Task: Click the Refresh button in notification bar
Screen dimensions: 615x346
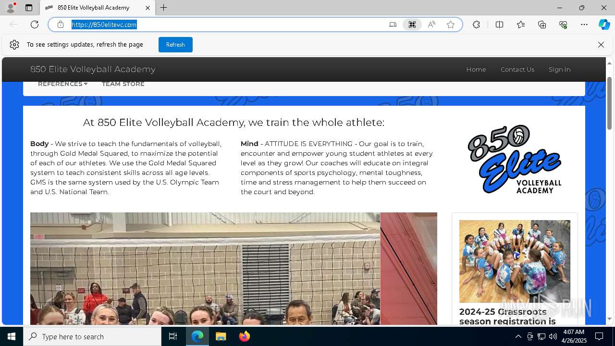Action: point(175,45)
